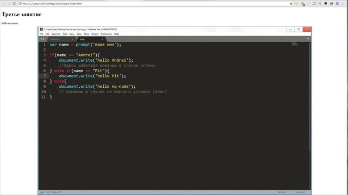Open the Preferences menu
The height and width of the screenshot is (195, 348).
coord(107,34)
